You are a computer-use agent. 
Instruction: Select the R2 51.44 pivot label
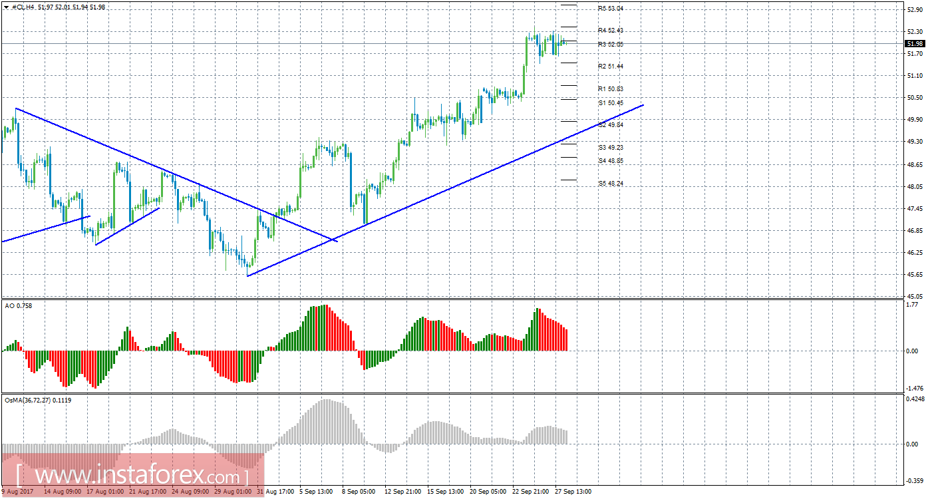pos(611,67)
